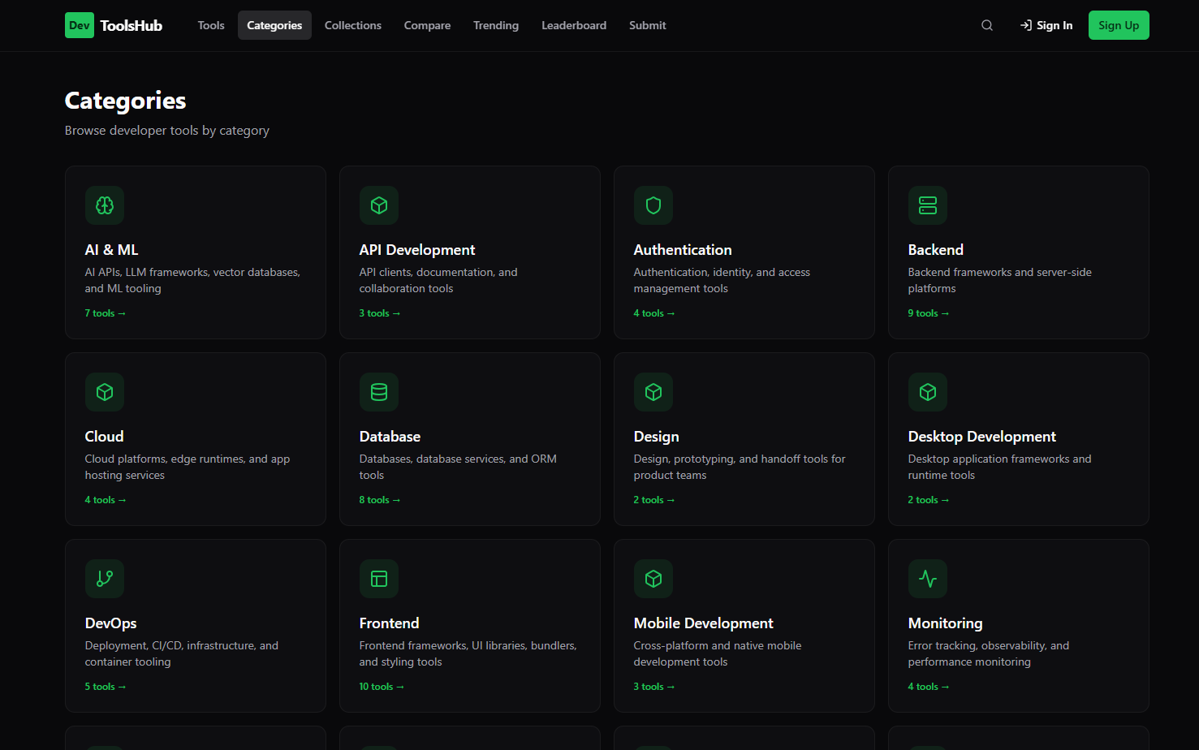The height and width of the screenshot is (750, 1199).
Task: Select the Database cylinder icon
Action: tap(379, 392)
